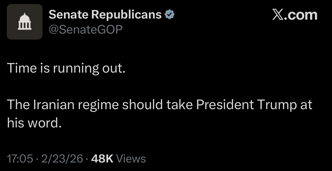
Task: Click the "his word." text line
Action: coord(34,123)
